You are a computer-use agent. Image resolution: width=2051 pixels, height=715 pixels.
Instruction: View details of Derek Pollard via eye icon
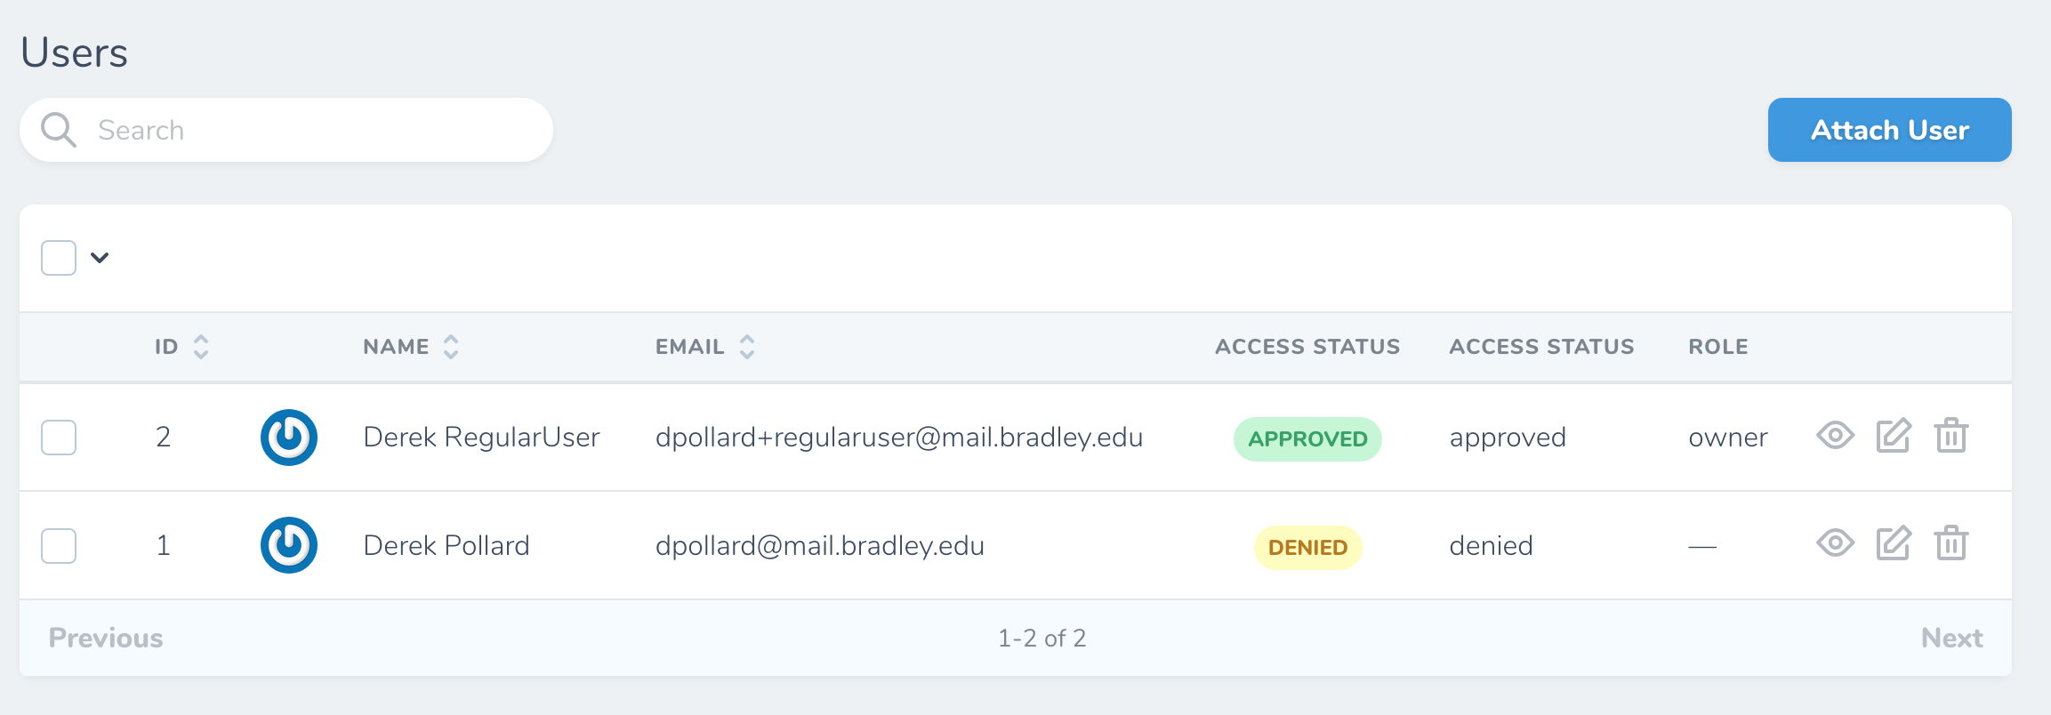[1836, 545]
